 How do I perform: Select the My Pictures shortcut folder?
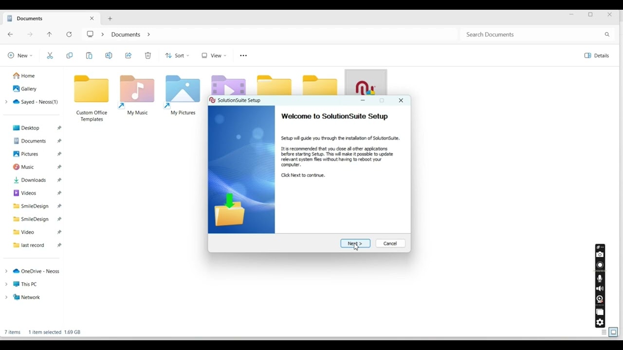[183, 96]
